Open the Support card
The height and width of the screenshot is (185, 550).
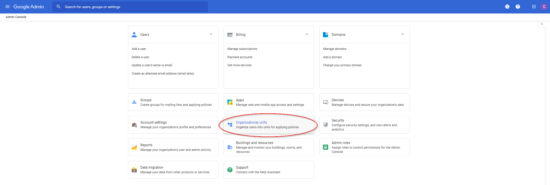(x=269, y=170)
